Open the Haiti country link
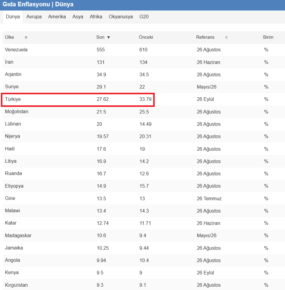Viewport: 285px width, 290px height. pos(10,149)
